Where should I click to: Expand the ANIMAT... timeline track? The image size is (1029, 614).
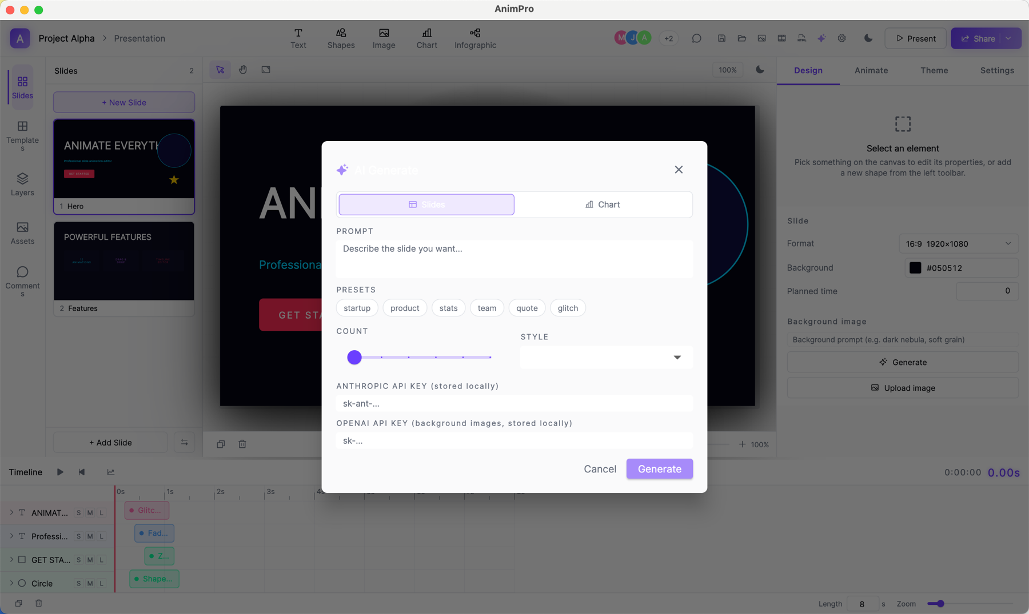pyautogui.click(x=11, y=513)
